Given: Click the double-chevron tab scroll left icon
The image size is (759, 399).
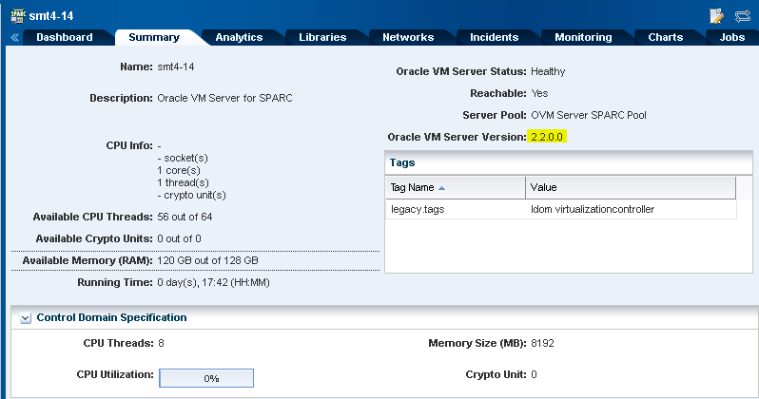Looking at the screenshot, I should coord(14,38).
